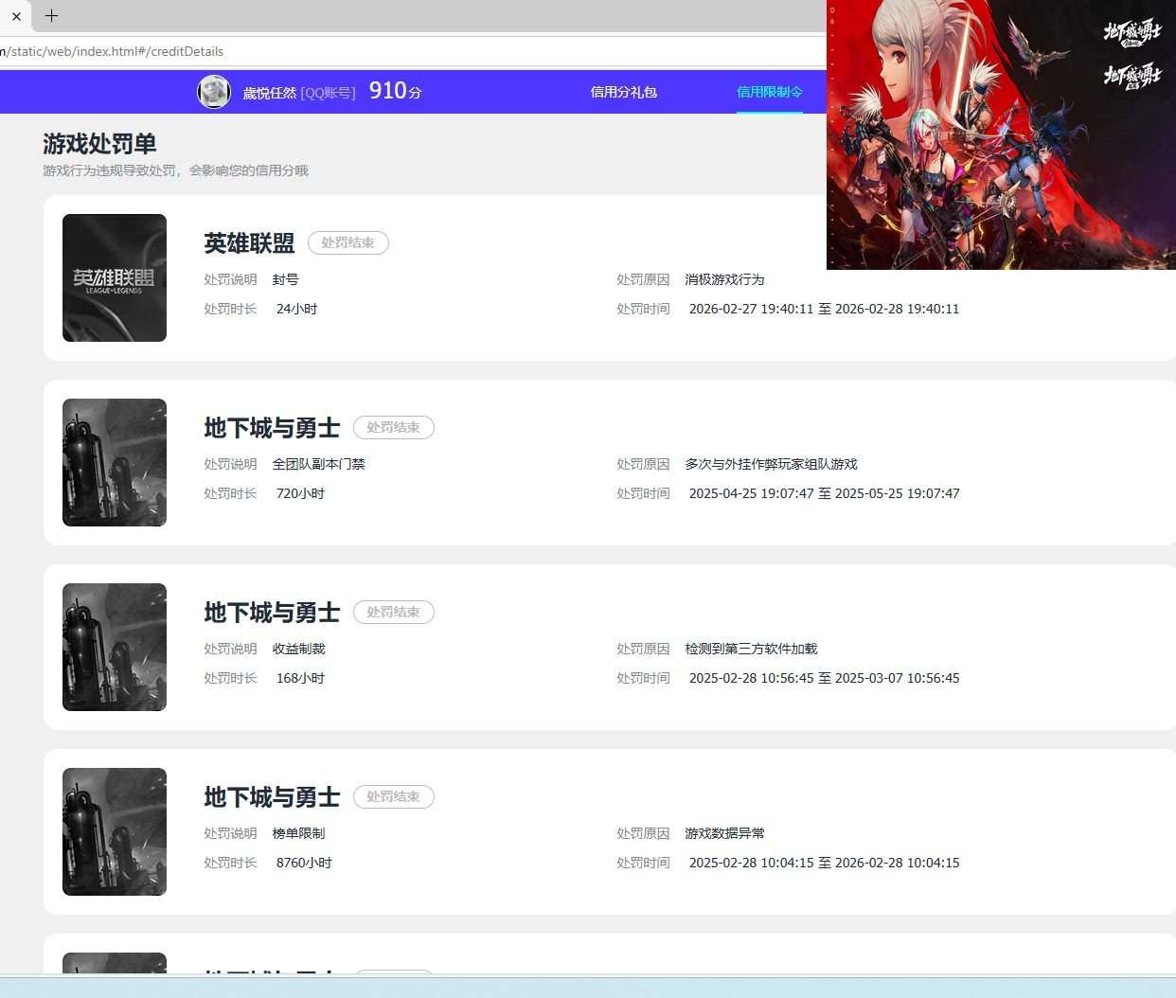
Task: Click the 英雄联盟 card title
Action: pyautogui.click(x=249, y=243)
